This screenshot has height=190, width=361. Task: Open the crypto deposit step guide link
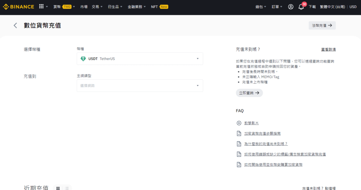pyautogui.click(x=262, y=134)
